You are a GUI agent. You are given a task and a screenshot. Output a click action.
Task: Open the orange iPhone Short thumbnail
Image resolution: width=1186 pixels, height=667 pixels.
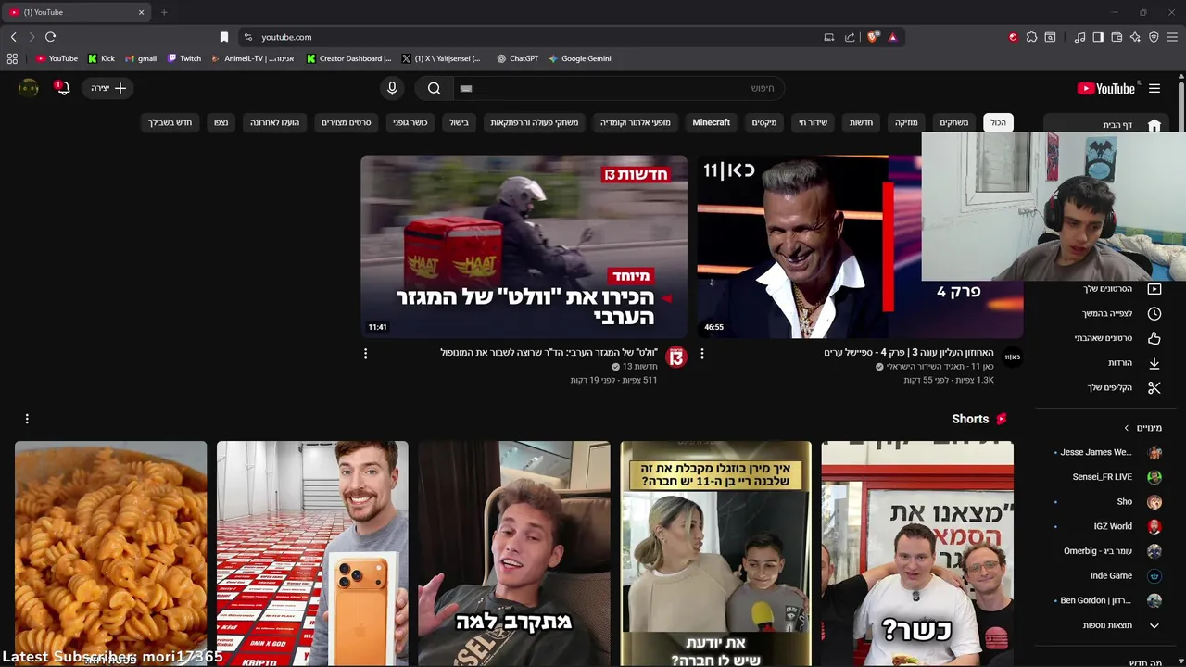click(x=312, y=554)
